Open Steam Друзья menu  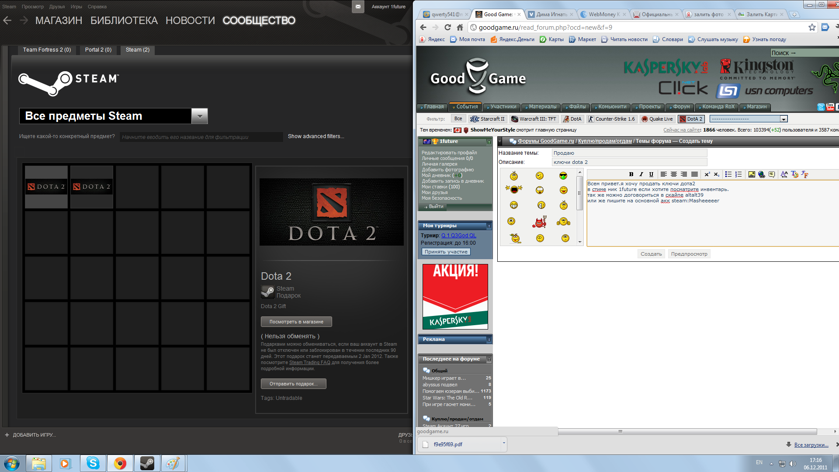(x=57, y=7)
